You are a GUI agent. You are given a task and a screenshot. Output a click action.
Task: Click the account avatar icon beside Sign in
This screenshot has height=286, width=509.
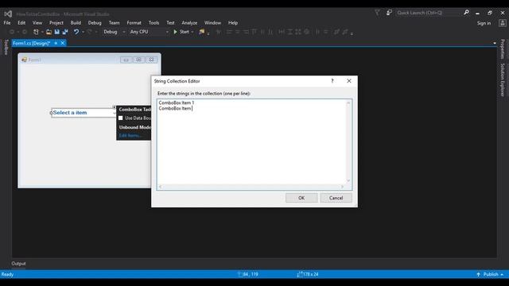pyautogui.click(x=503, y=23)
